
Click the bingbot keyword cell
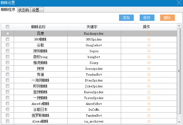click(x=94, y=57)
